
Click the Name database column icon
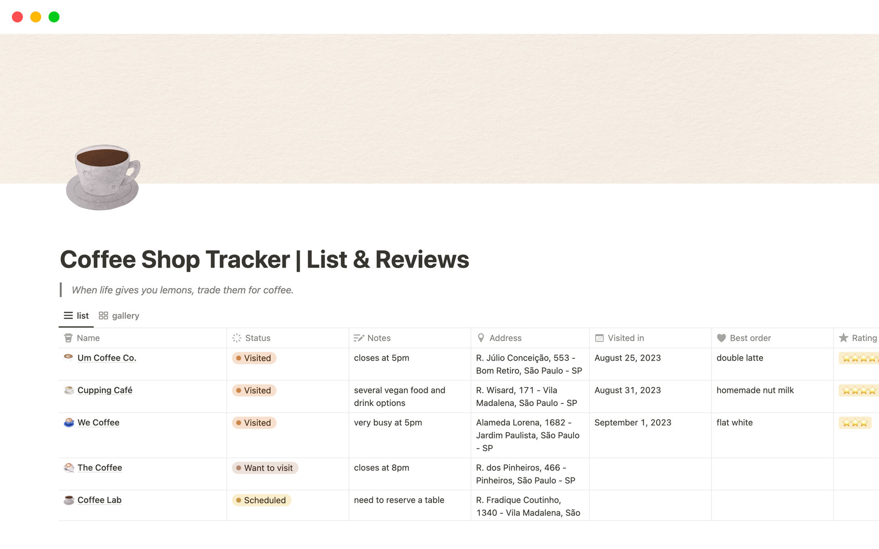tap(68, 337)
